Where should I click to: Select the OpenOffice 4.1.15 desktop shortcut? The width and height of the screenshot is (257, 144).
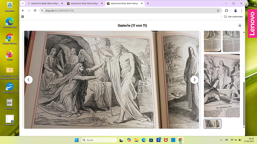[x=10, y=88]
